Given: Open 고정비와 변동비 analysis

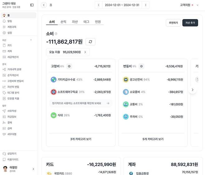Looking at the screenshot, I should point(18,81).
